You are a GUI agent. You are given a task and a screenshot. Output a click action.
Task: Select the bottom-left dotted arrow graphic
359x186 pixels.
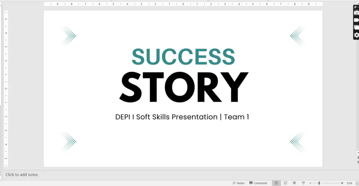(69, 142)
